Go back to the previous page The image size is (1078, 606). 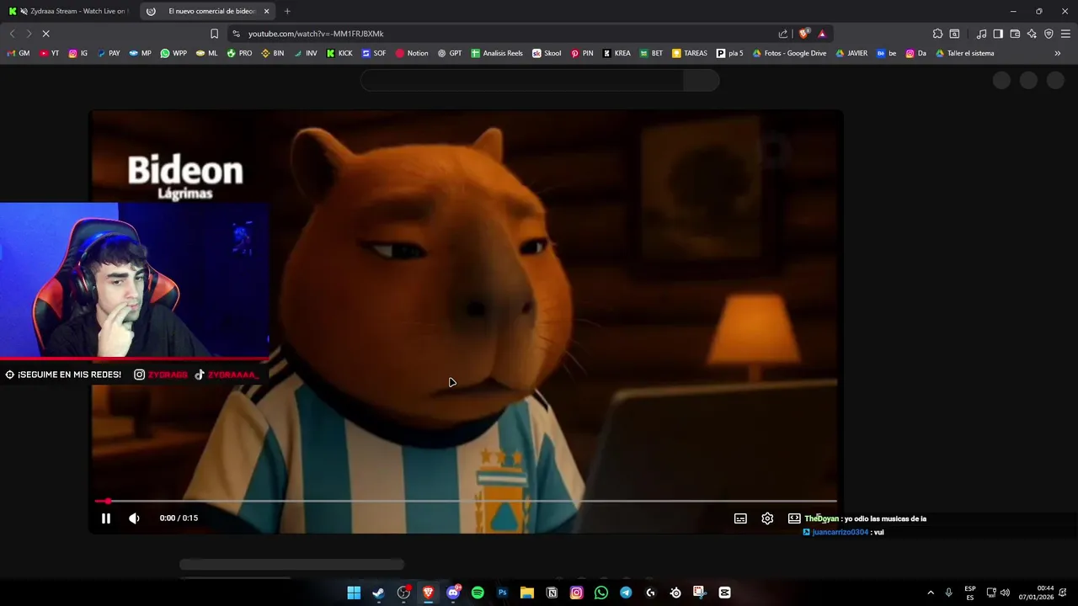12,34
